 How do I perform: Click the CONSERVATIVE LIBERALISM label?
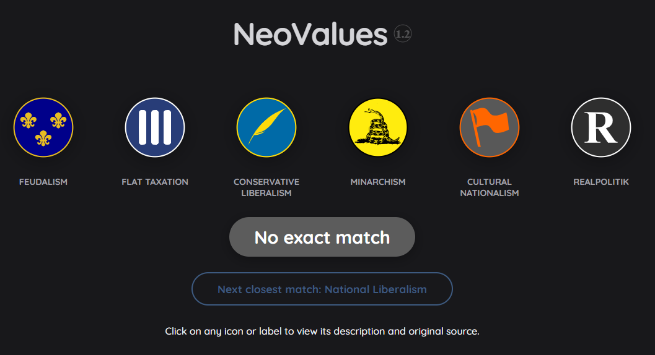[x=266, y=187]
